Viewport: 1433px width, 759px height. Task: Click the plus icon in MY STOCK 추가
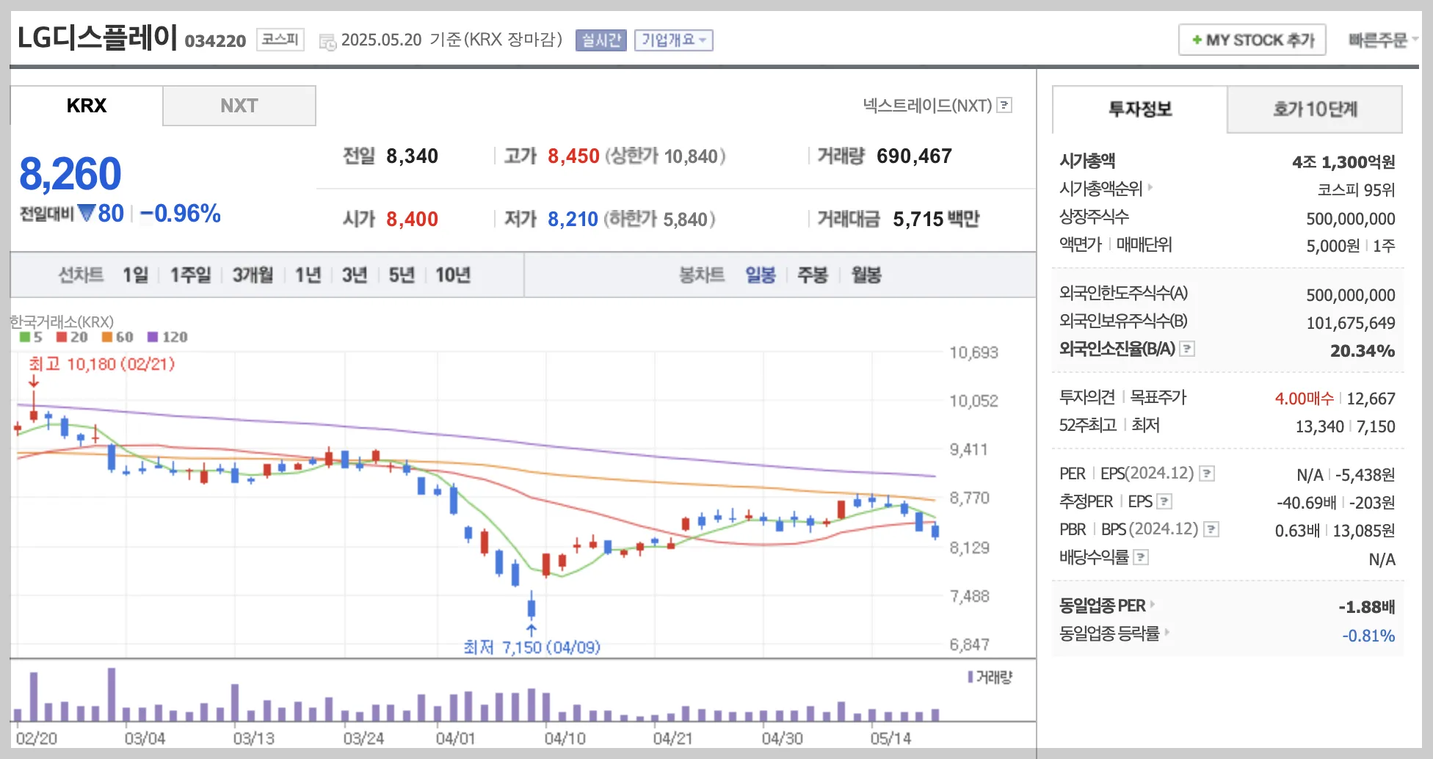(1197, 40)
